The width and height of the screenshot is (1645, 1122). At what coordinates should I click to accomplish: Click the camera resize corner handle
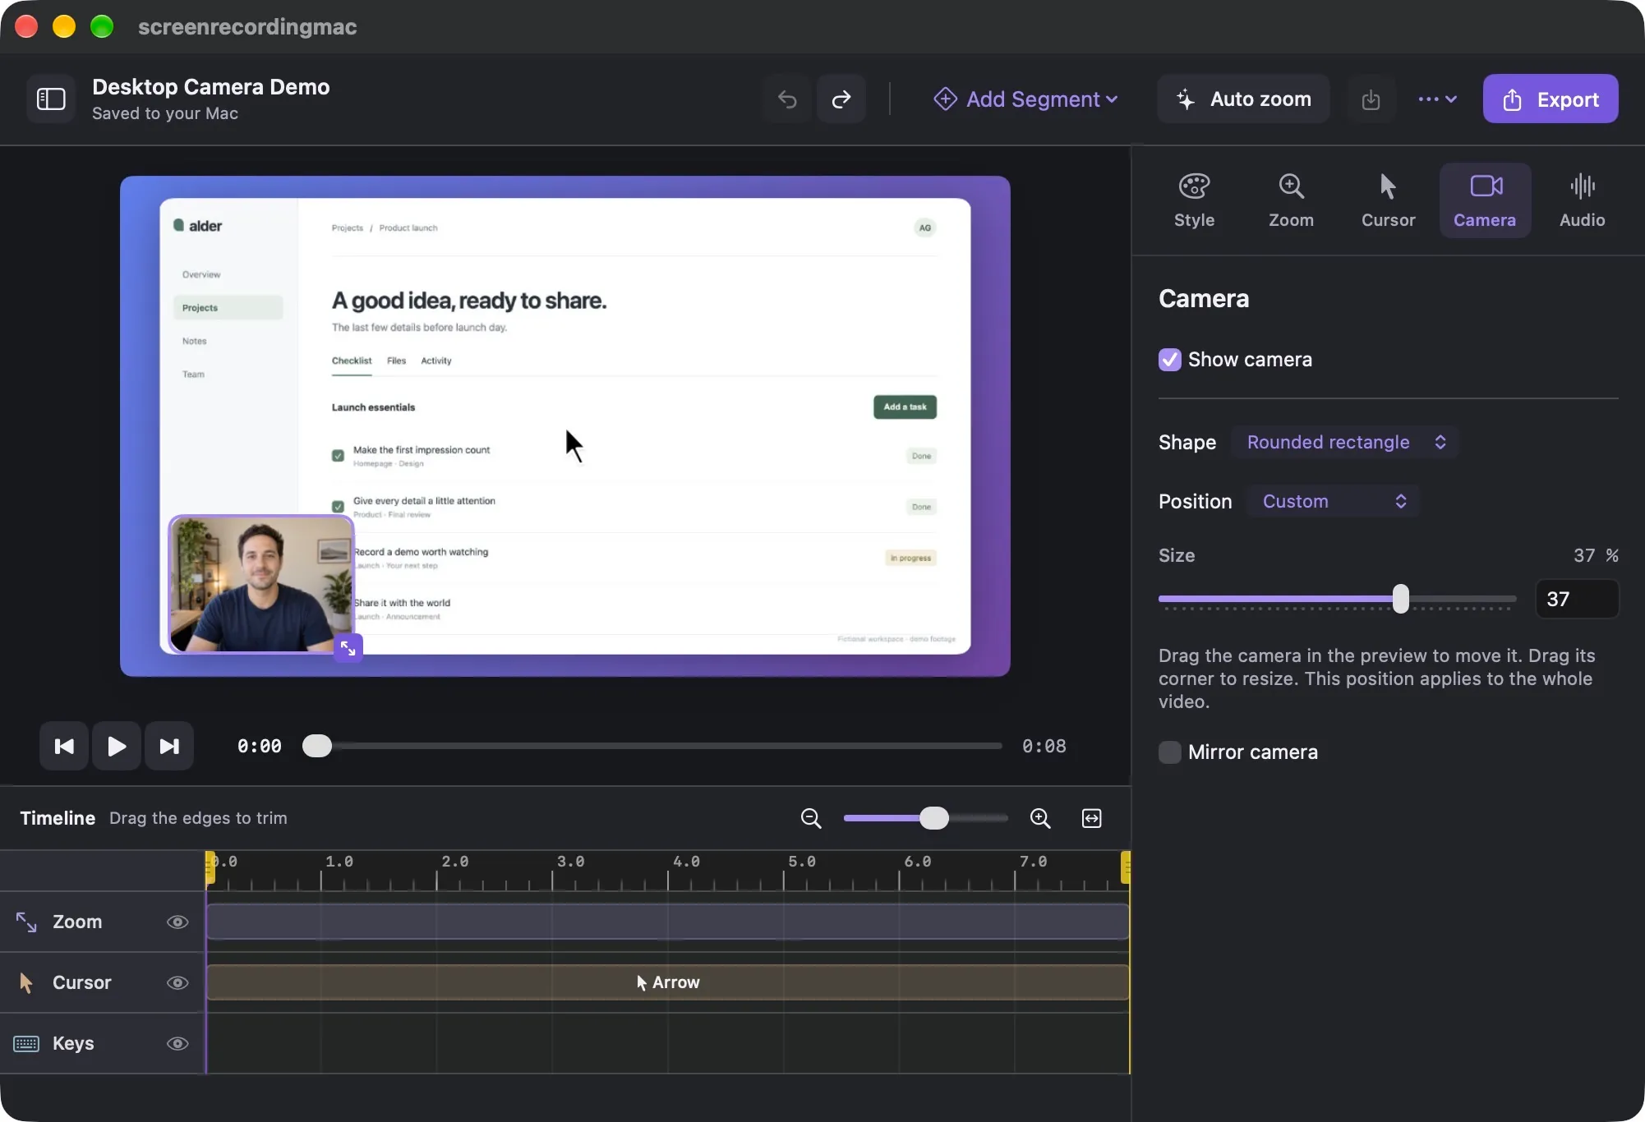click(x=348, y=648)
